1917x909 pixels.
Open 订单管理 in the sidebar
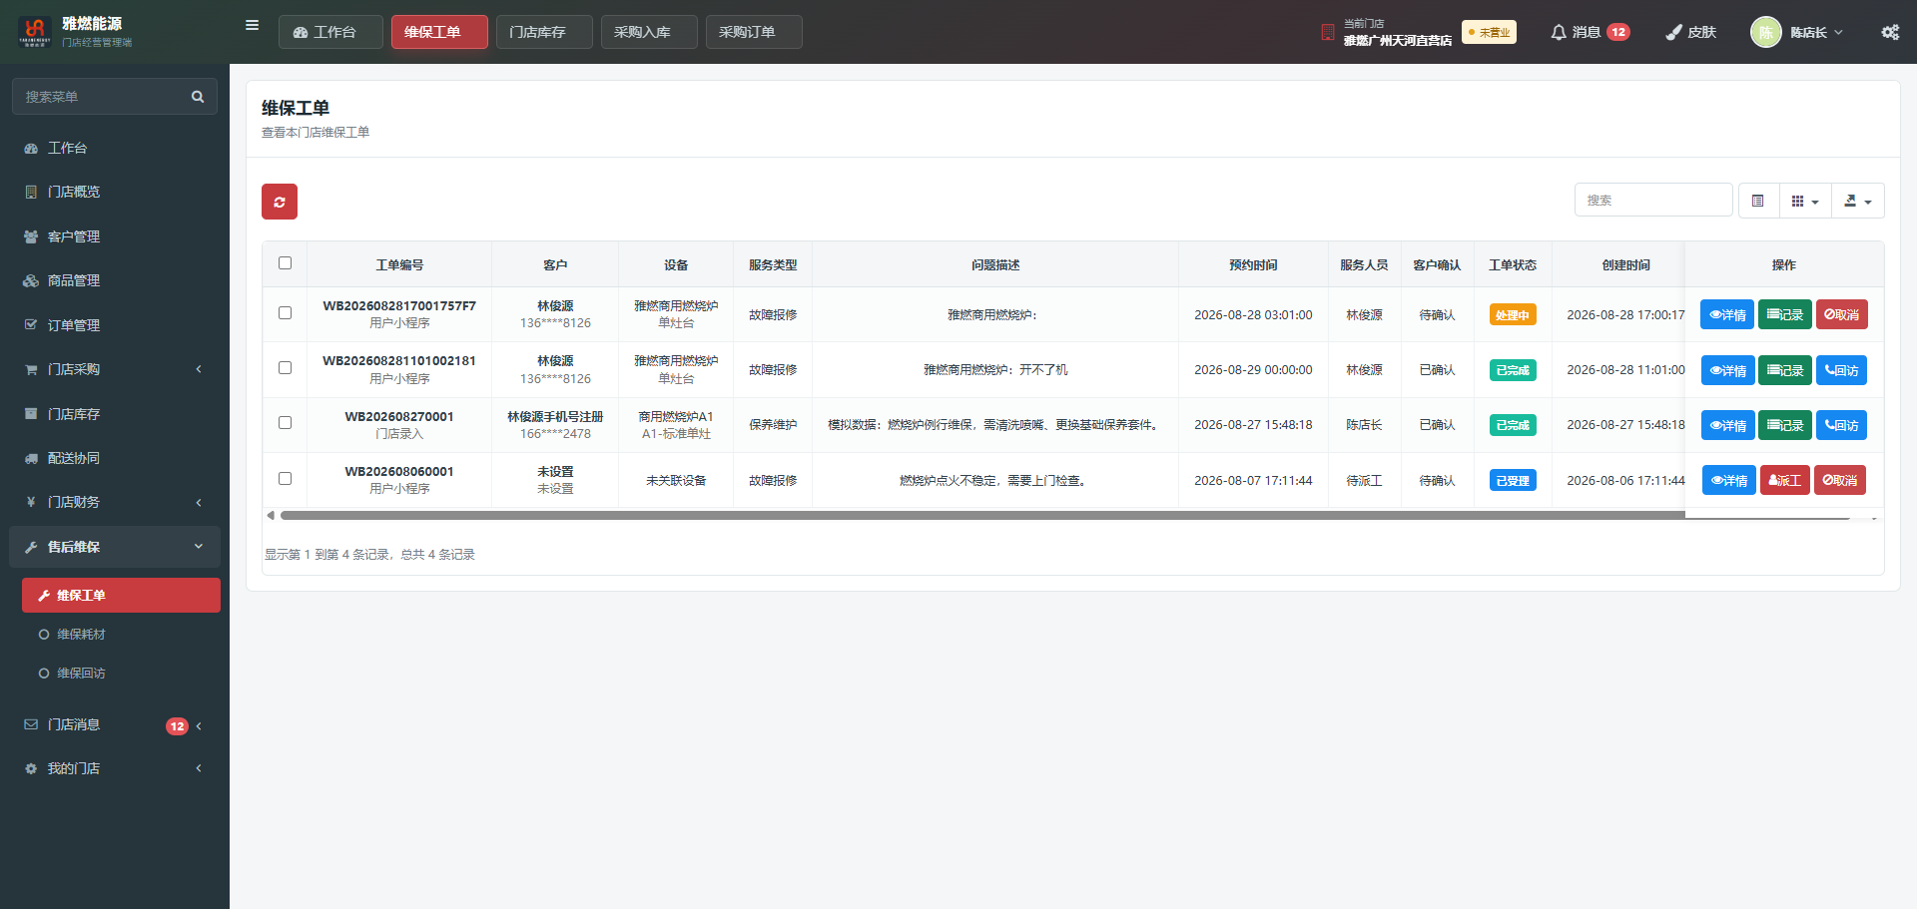(115, 325)
